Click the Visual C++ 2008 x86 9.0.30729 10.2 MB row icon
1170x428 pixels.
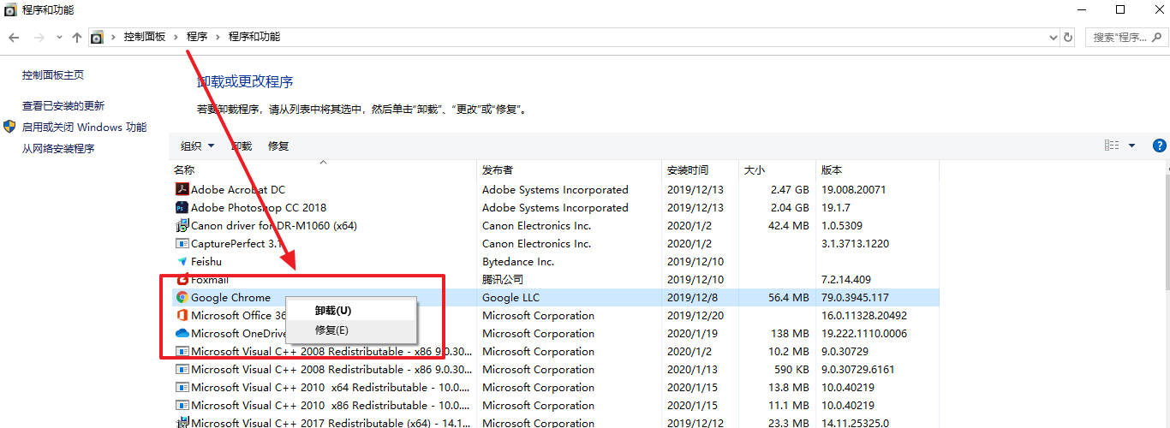(x=182, y=352)
